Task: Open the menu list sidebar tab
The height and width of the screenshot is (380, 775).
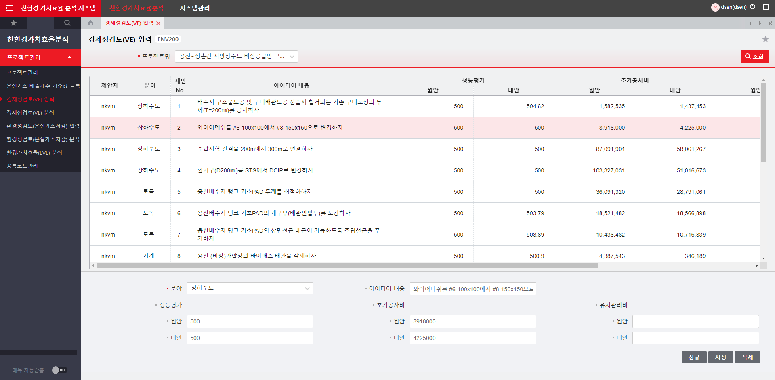Action: tap(40, 23)
